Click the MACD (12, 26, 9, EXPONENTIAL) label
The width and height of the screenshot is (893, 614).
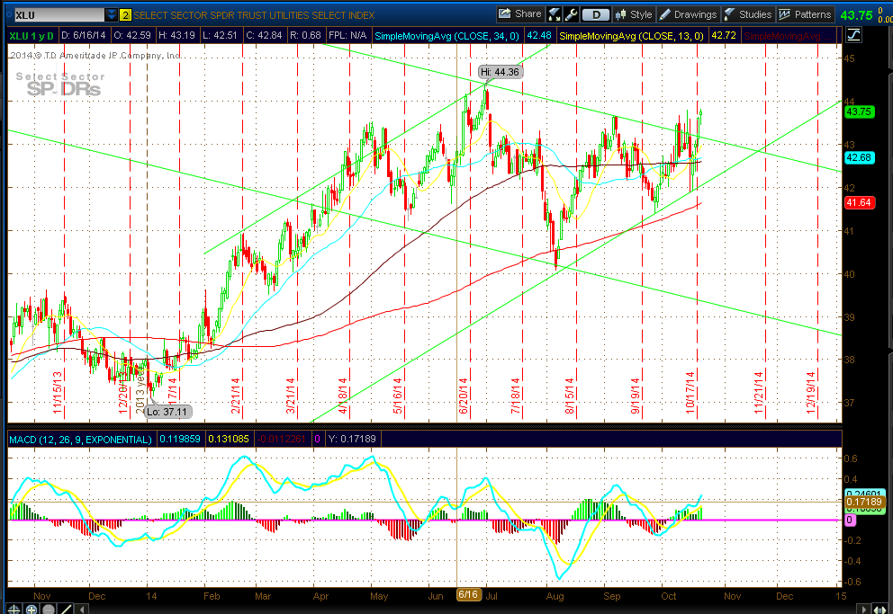point(80,440)
